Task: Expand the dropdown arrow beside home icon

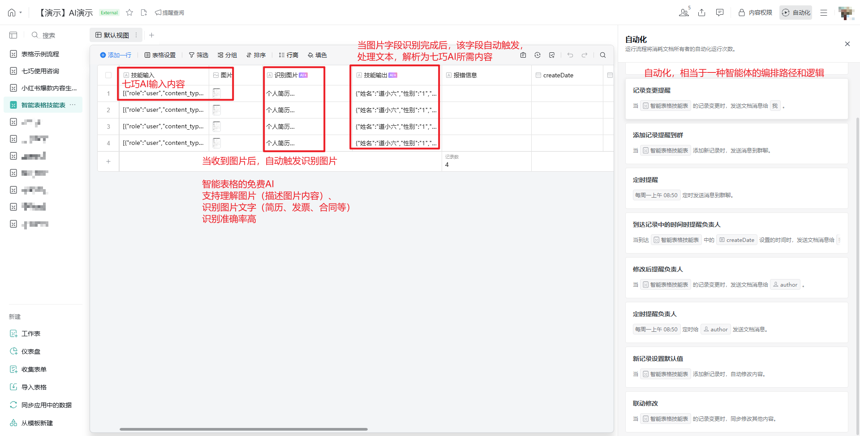Action: coord(21,13)
